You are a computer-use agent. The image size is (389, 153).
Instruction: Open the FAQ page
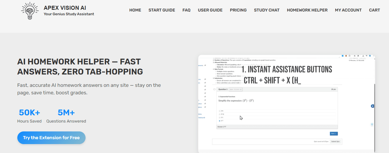tap(186, 10)
